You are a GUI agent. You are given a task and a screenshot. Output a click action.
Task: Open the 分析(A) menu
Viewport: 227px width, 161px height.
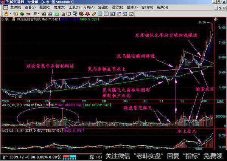(x=89, y=7)
